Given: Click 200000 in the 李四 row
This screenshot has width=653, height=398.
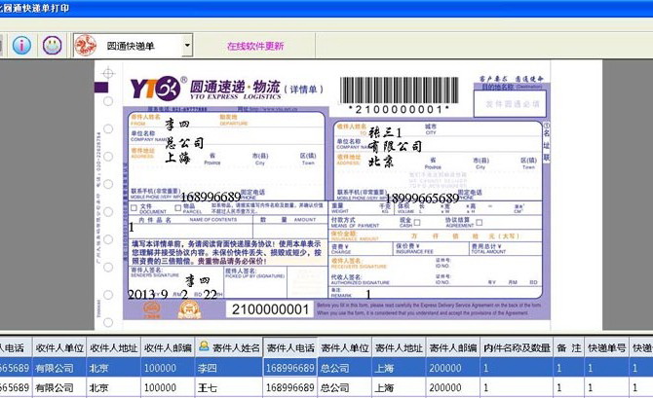Looking at the screenshot, I should (452, 368).
